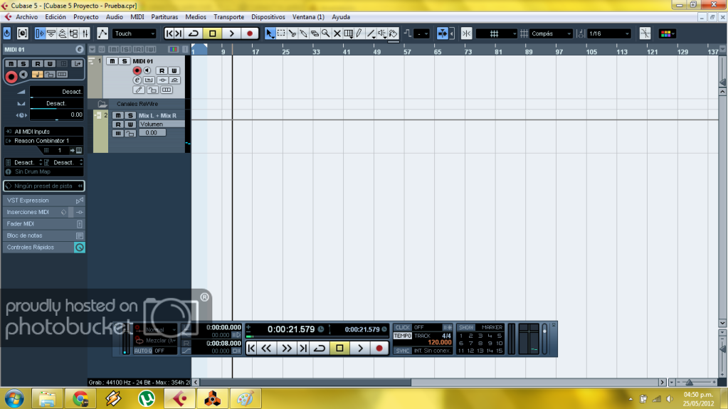
Task: Open uTorrent from the taskbar
Action: click(x=147, y=398)
